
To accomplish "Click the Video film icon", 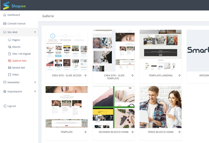I will coord(10,74).
